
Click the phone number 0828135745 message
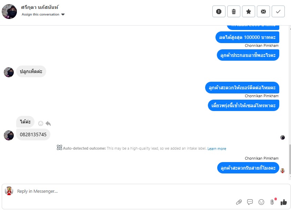(33, 134)
